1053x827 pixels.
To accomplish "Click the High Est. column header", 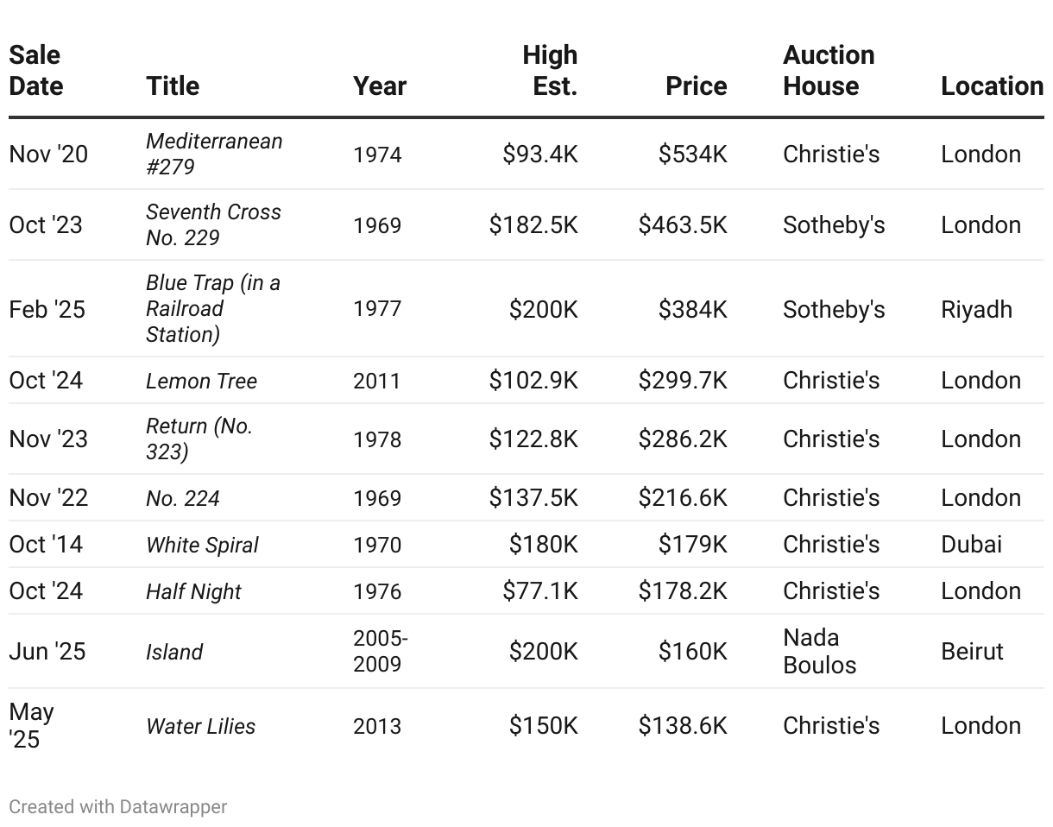I will coord(550,71).
